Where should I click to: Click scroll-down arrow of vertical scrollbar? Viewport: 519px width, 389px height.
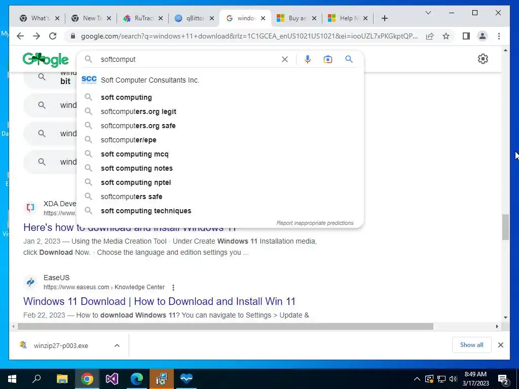pos(505,318)
